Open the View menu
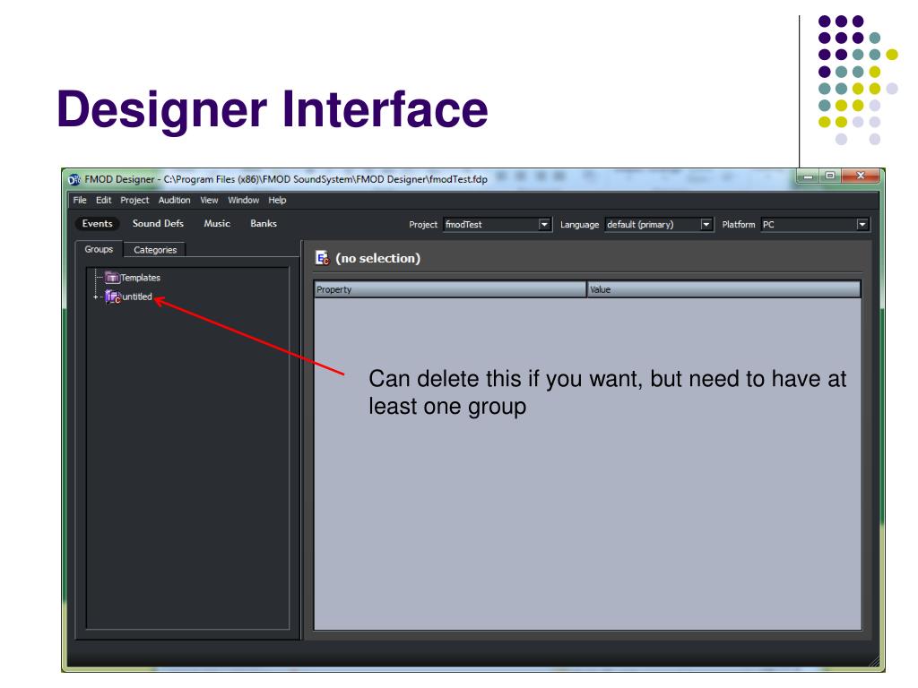 click(x=209, y=200)
